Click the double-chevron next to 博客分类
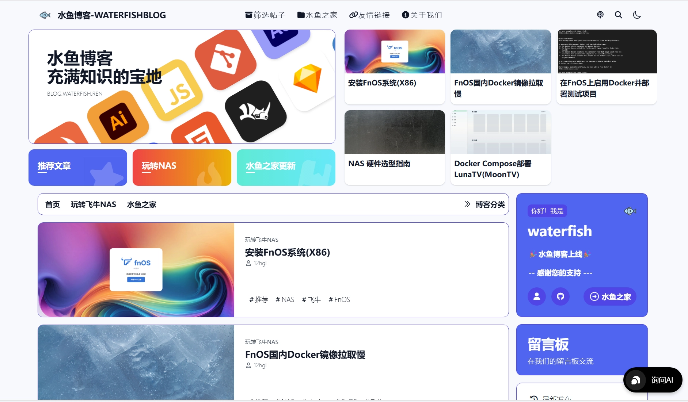The width and height of the screenshot is (688, 402). [467, 204]
